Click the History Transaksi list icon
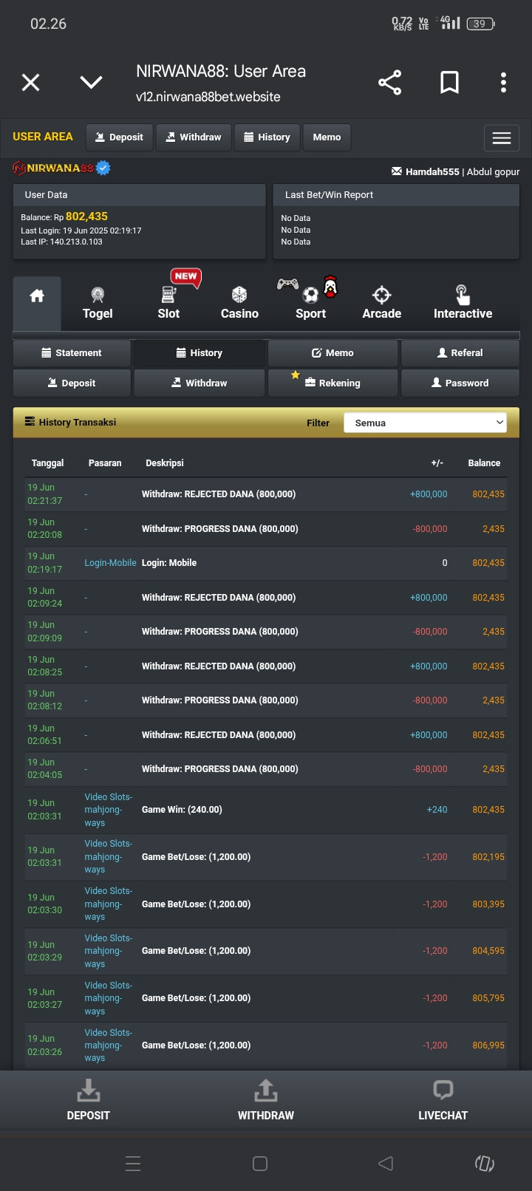Viewport: 532px width, 1191px height. coord(30,422)
